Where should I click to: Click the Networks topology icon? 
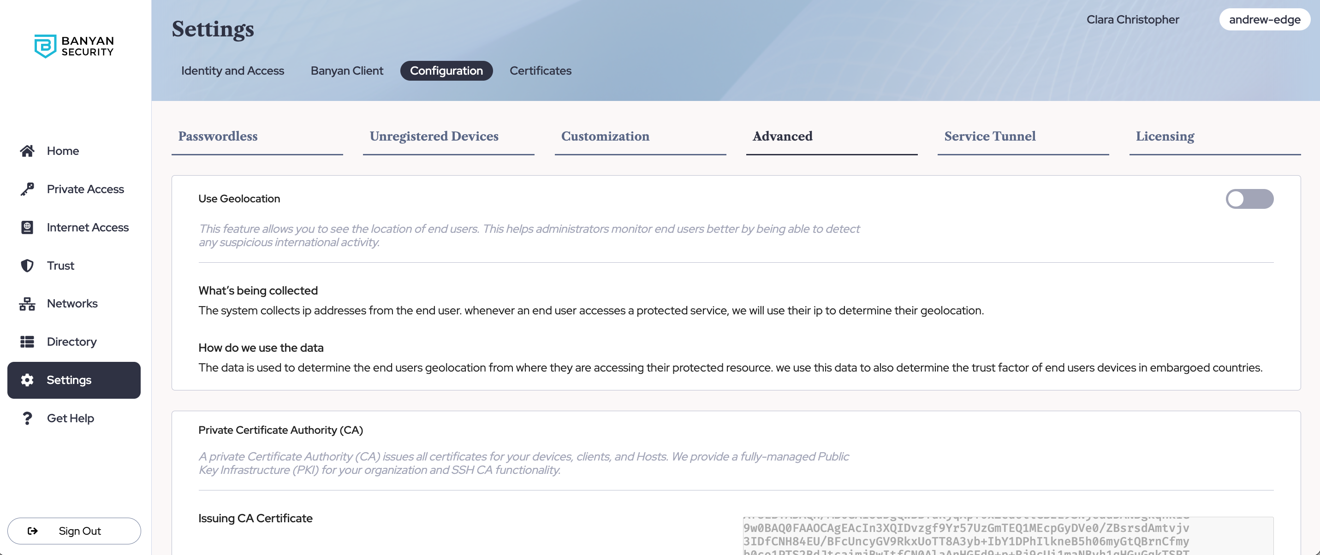(x=27, y=304)
